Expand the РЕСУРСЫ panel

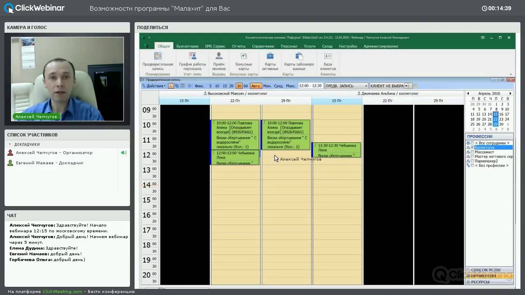[x=489, y=282]
